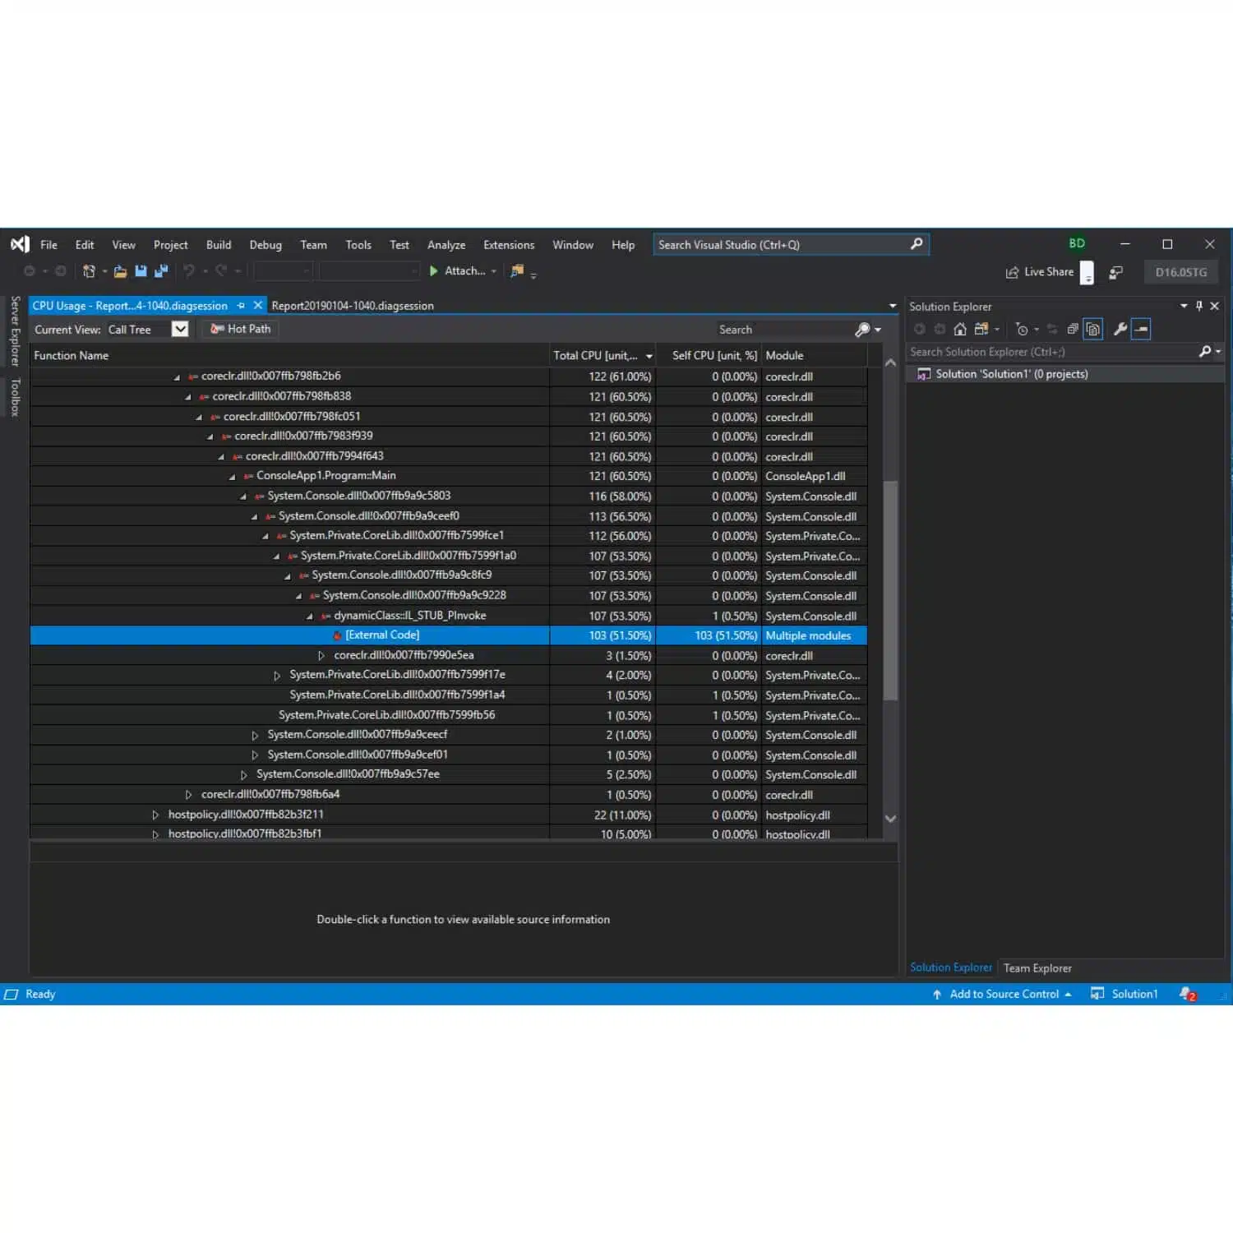Click the notifications flag icon in status bar
Image resolution: width=1233 pixels, height=1233 pixels.
1188,995
